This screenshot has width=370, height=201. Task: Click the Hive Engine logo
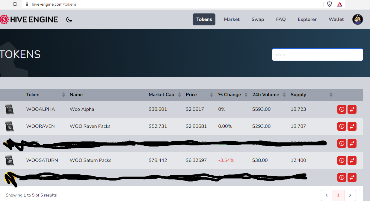click(29, 19)
